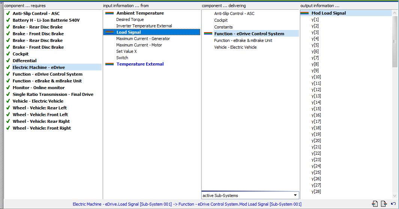399x209 pixels.
Task: Select Maximum Current - Motor input
Action: 139,45
